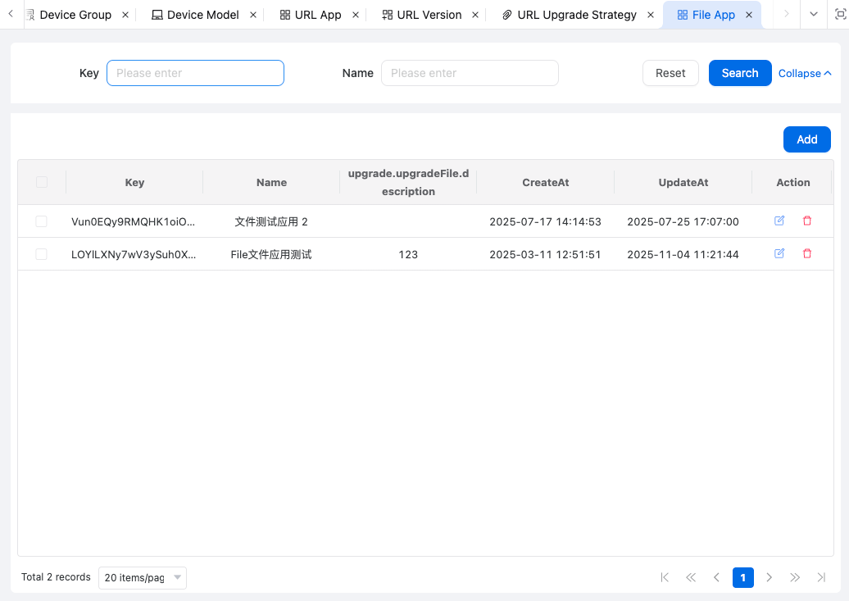Go to last page icon
Viewport: 849px width, 601px height.
pyautogui.click(x=821, y=577)
